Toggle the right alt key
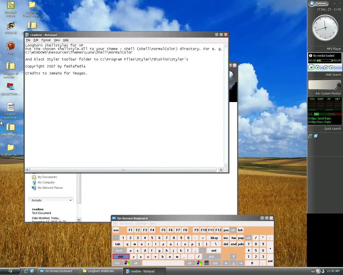343x275 pixels. [190, 263]
